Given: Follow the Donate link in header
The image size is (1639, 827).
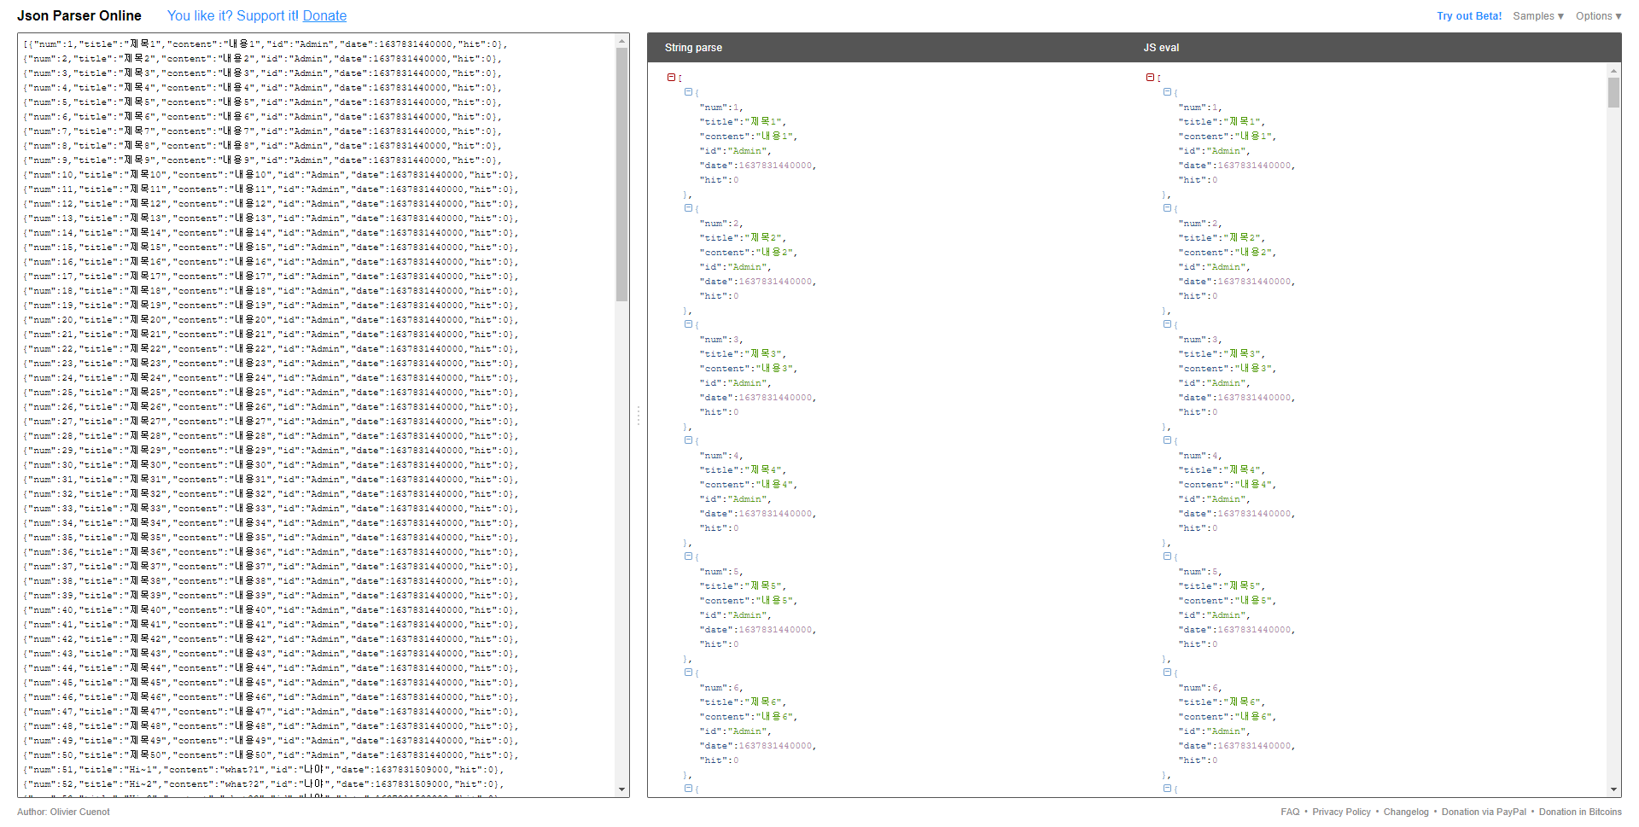Looking at the screenshot, I should pos(324,15).
